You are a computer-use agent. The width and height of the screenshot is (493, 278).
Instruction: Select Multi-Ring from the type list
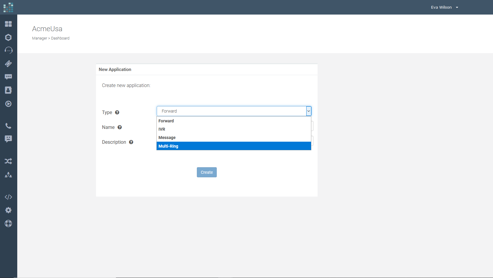tap(234, 146)
